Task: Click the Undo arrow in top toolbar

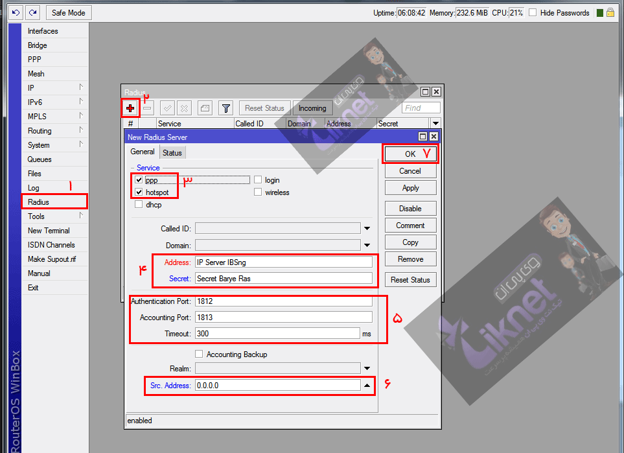Action: 16,12
